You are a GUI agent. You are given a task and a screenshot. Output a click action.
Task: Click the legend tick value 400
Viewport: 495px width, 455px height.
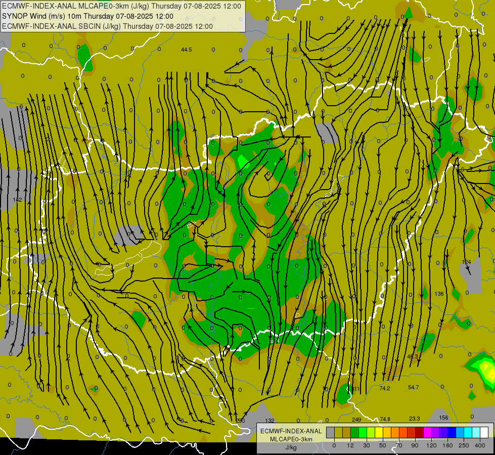[480, 445]
